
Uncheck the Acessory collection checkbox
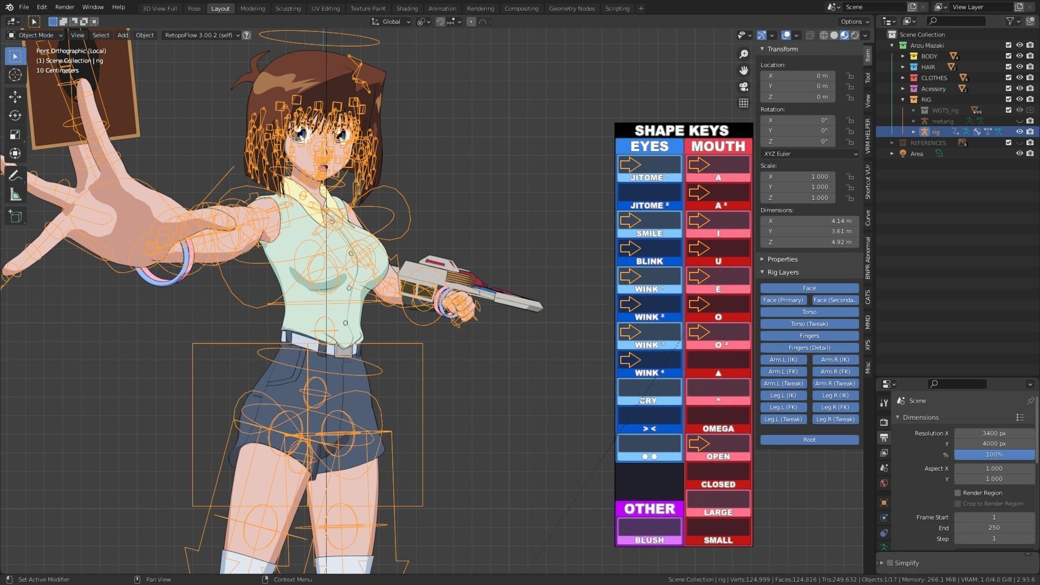[x=1009, y=89]
